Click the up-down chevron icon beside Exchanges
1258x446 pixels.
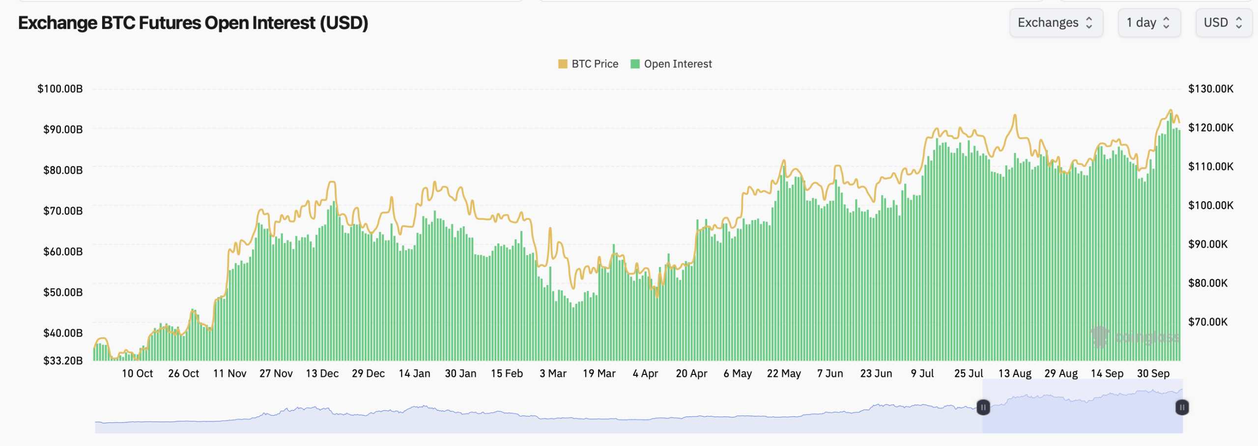1089,23
